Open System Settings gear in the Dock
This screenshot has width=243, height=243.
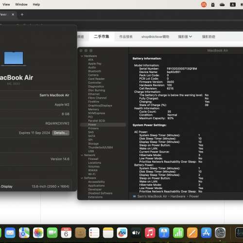coord(220,233)
